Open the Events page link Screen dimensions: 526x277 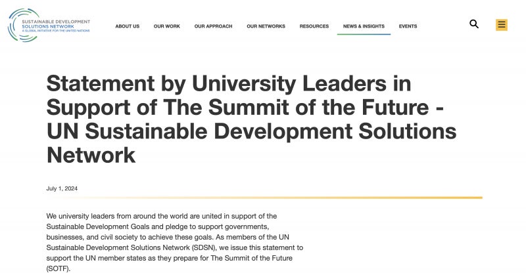(408, 26)
